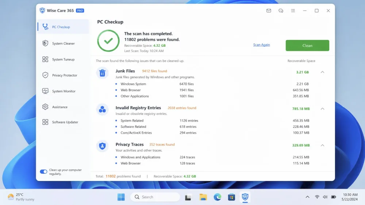365x205 pixels.
Task: Select the Windows System junk files row
Action: 212,84
